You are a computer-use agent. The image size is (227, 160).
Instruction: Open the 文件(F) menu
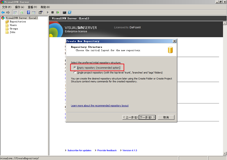[x=7, y=7]
